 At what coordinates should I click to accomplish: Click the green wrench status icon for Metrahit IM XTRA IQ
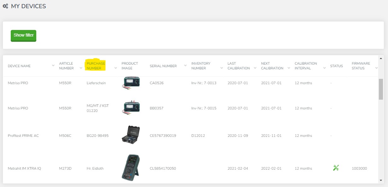[x=336, y=168]
